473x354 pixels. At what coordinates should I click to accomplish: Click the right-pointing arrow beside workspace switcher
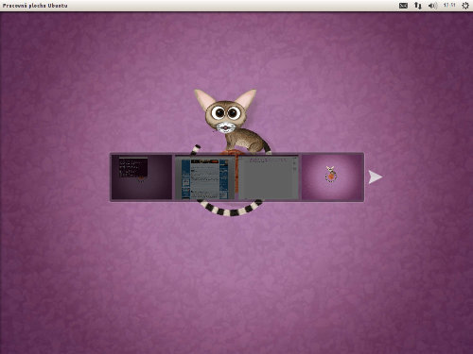point(376,177)
